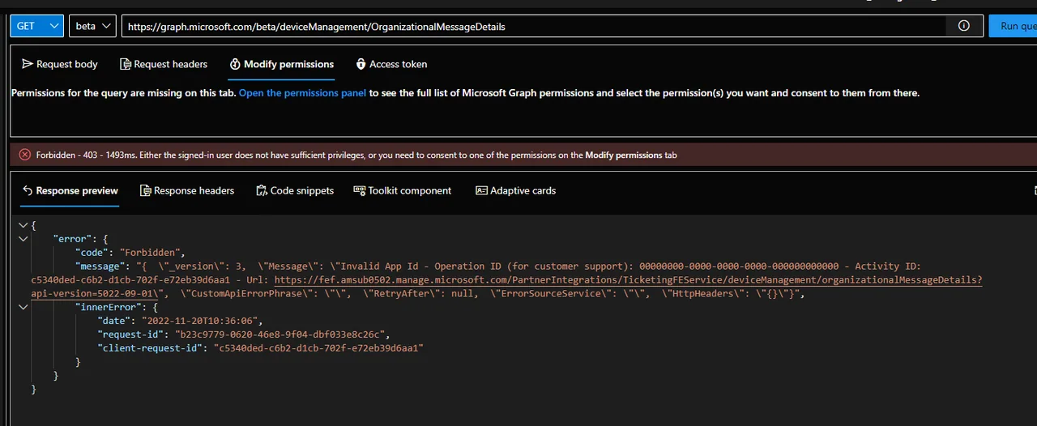Click the Adaptive cards icon
The width and height of the screenshot is (1037, 426).
481,190
